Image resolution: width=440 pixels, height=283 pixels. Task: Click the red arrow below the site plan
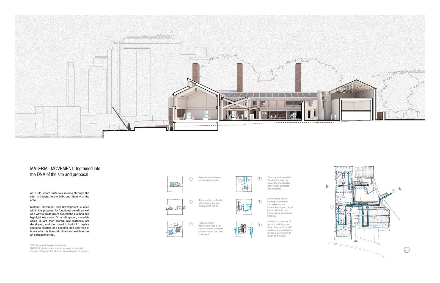point(356,241)
